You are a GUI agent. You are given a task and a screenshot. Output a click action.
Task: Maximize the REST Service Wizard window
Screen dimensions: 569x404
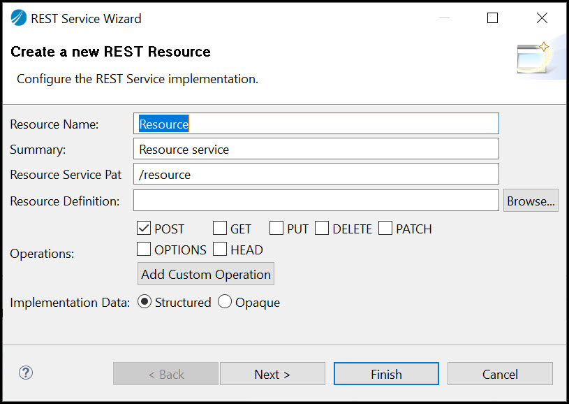(x=492, y=17)
